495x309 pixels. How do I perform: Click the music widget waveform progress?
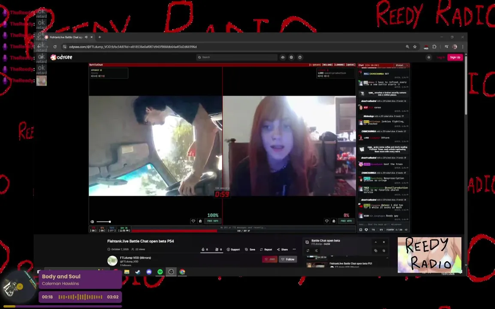pyautogui.click(x=81, y=297)
